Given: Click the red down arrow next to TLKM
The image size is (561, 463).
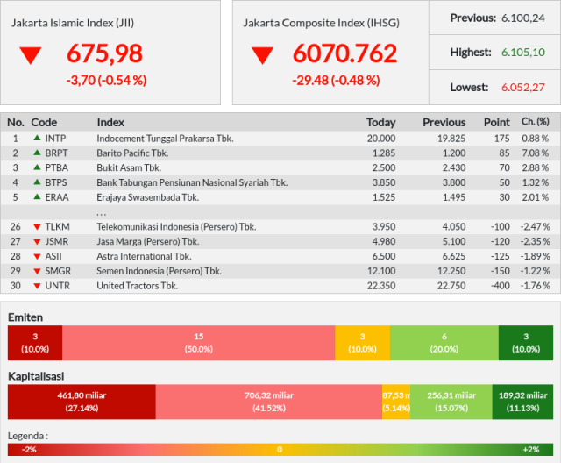Looking at the screenshot, I should coord(37,227).
